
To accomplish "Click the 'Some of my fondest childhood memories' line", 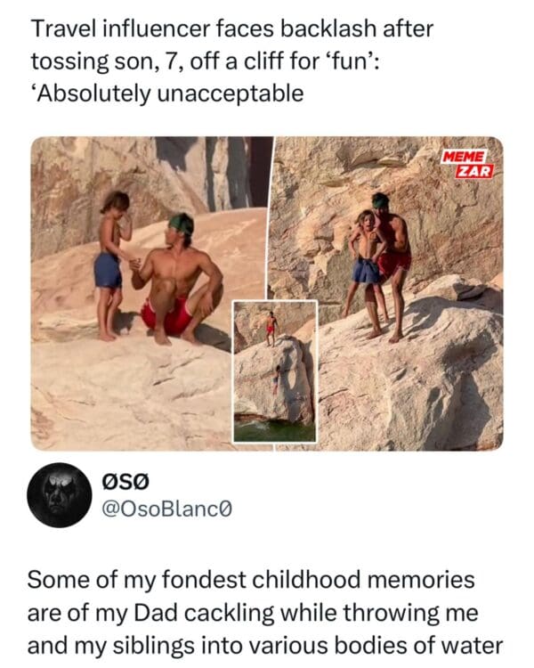I will [251, 580].
